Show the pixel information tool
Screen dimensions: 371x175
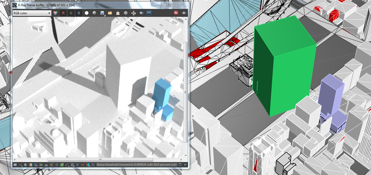25,164
